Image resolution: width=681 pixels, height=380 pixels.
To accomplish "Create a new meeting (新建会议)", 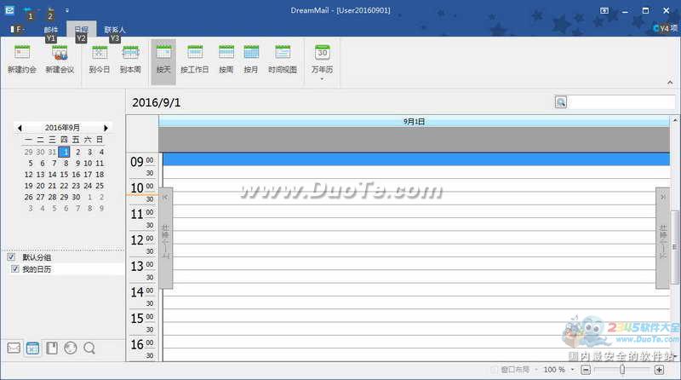I will point(60,60).
